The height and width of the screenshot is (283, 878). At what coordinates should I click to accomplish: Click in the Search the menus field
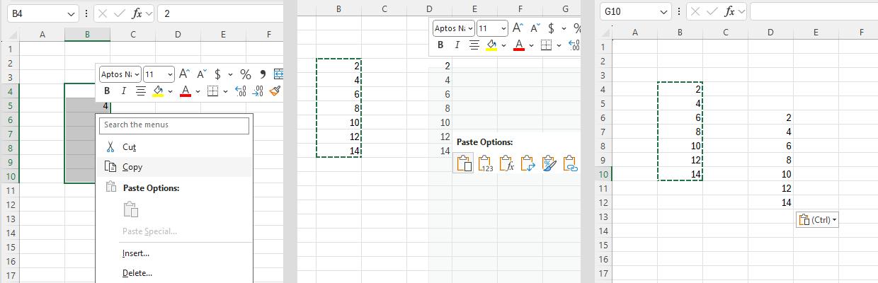click(174, 125)
